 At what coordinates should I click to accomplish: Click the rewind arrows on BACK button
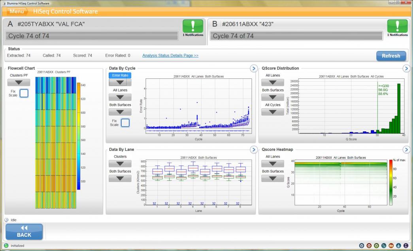tap(24, 228)
